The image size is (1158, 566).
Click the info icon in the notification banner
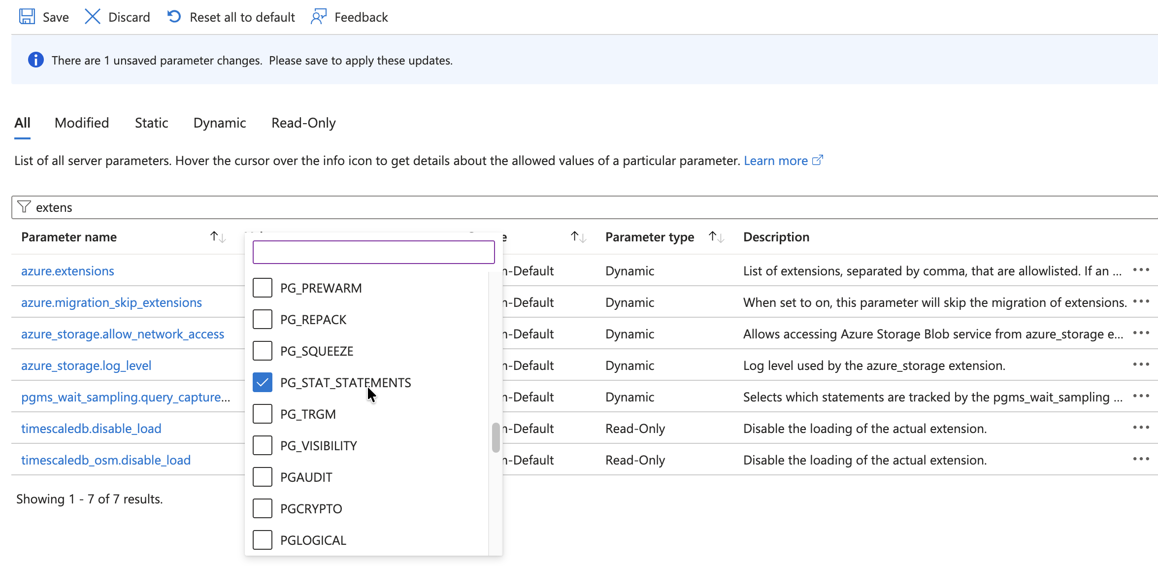35,60
